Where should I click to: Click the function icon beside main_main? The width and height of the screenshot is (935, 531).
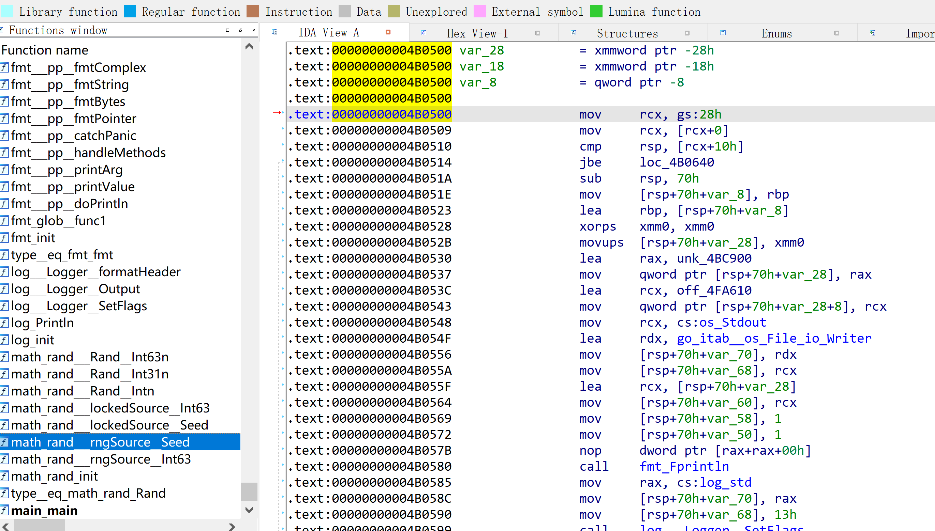(x=4, y=510)
